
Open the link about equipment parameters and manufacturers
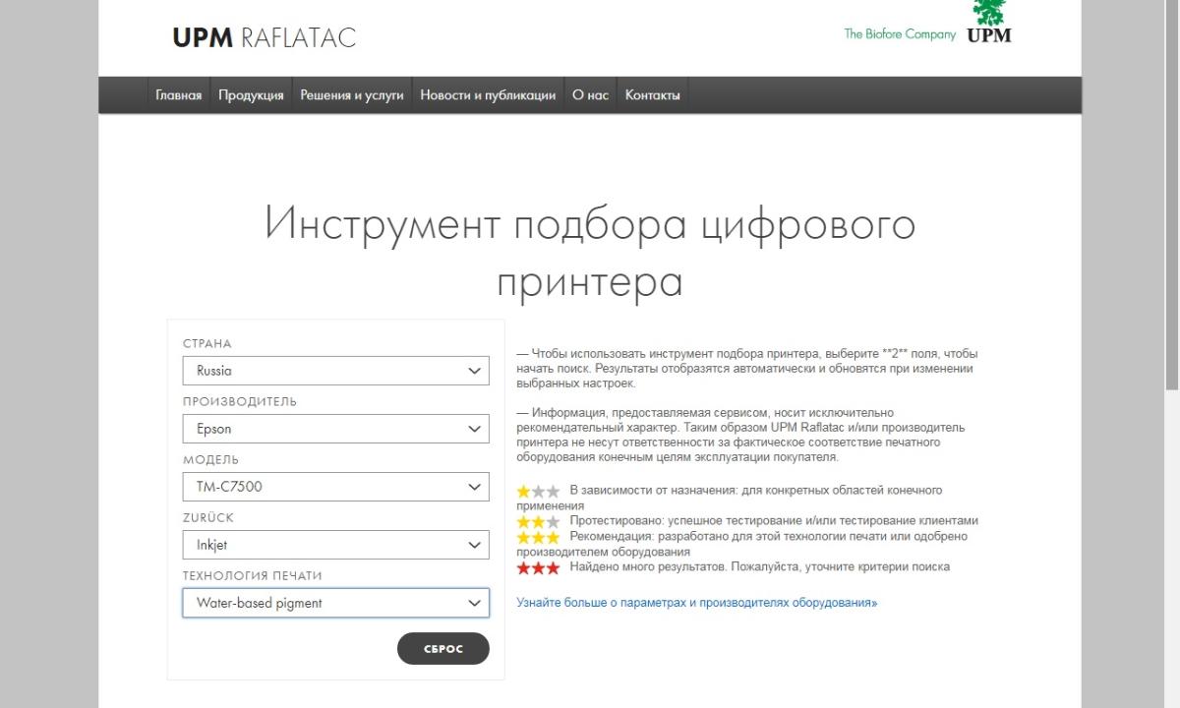coord(698,601)
